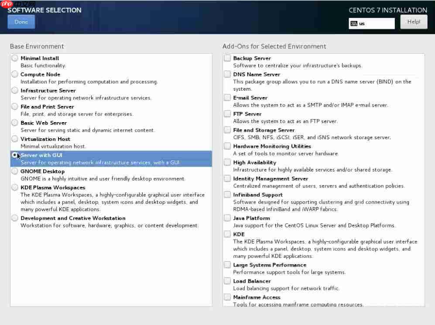Screen dimensions: 435x325
Task: Check the Large Systems Performance checkbox
Action: pos(227,265)
